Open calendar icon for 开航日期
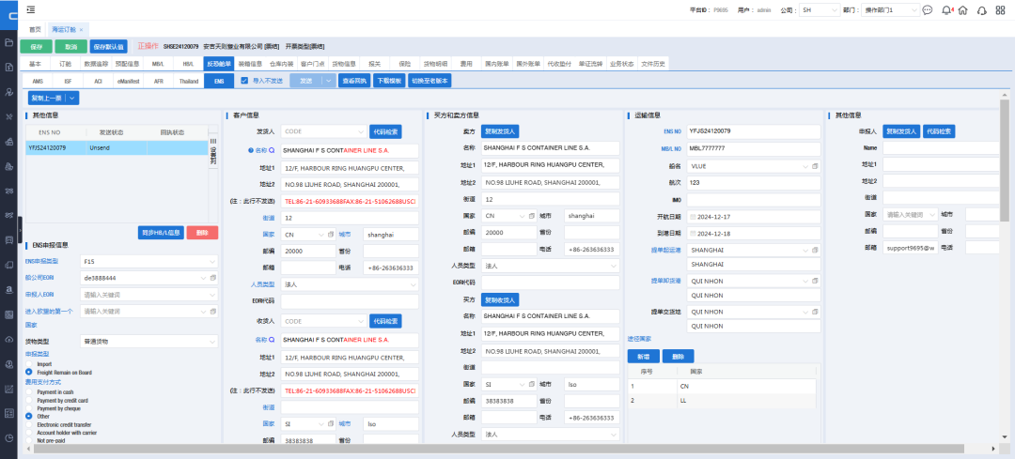The width and height of the screenshot is (1015, 459). [x=694, y=217]
